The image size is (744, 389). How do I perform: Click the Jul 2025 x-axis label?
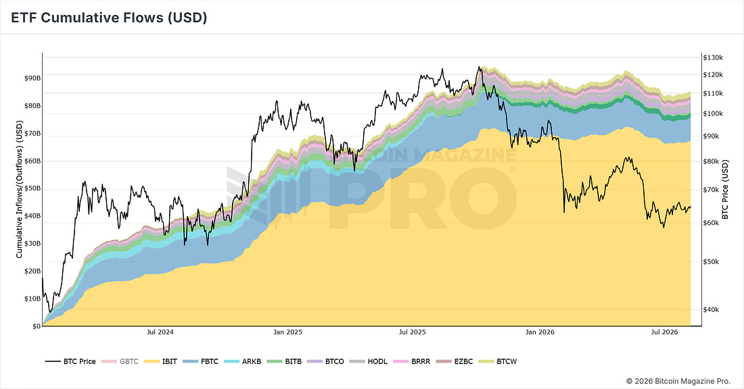coord(413,332)
